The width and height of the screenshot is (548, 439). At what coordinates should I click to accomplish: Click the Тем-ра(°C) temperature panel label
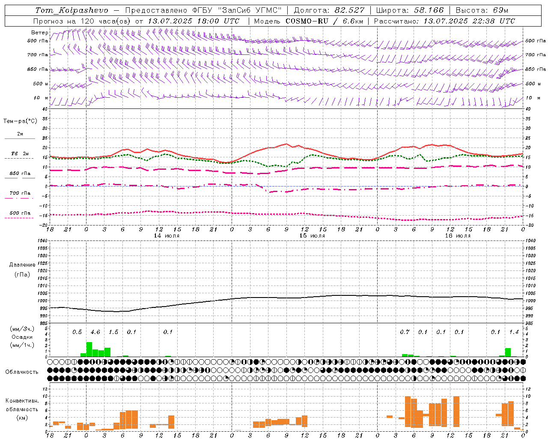pos(20,121)
